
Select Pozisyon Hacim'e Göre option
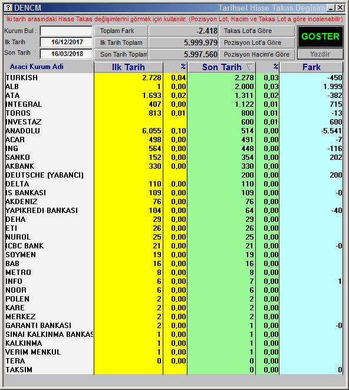(x=257, y=54)
